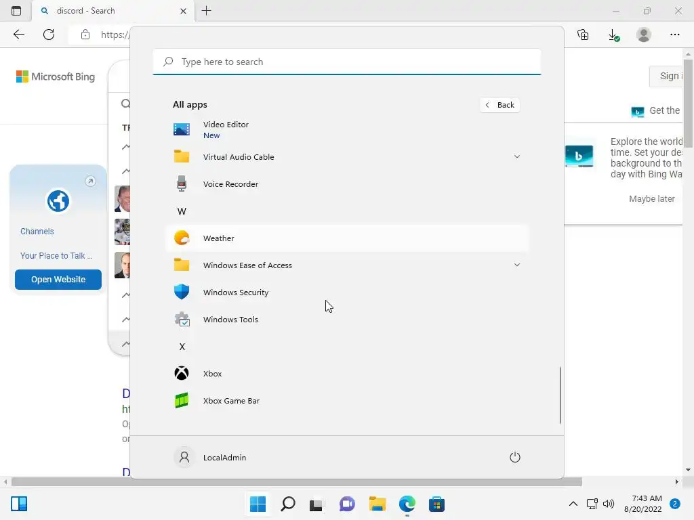This screenshot has width=694, height=520.
Task: Open Edge profile avatar
Action: pyautogui.click(x=644, y=35)
